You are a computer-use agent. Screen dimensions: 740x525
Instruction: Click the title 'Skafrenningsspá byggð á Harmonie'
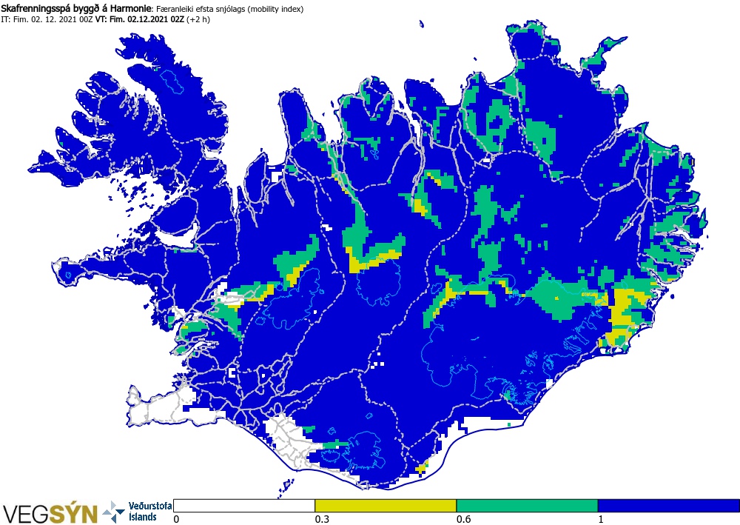[x=77, y=8]
